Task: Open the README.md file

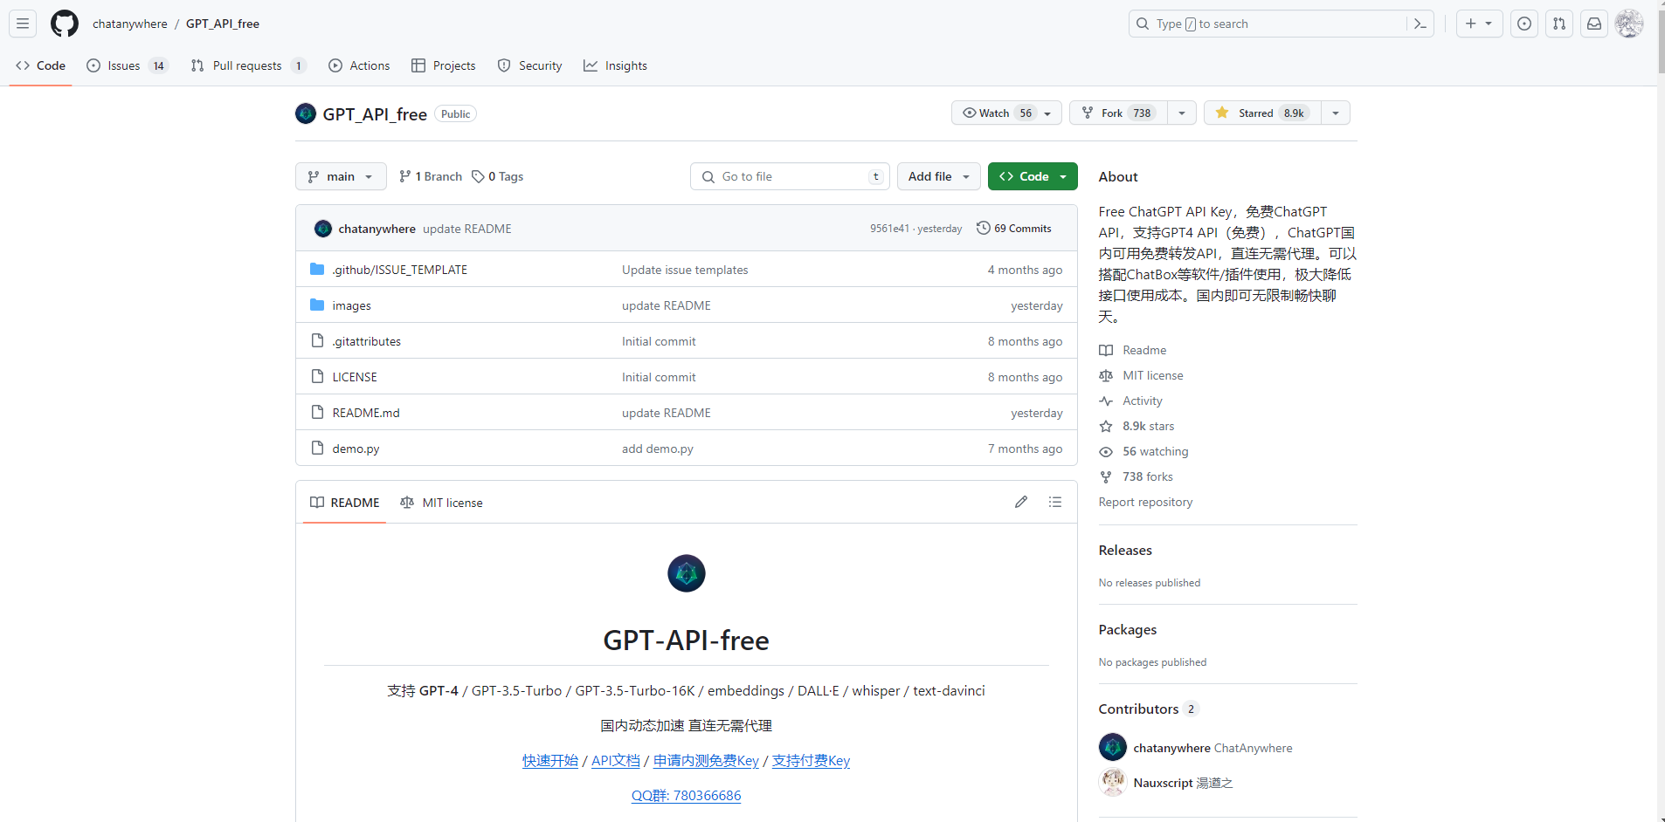Action: click(x=366, y=413)
